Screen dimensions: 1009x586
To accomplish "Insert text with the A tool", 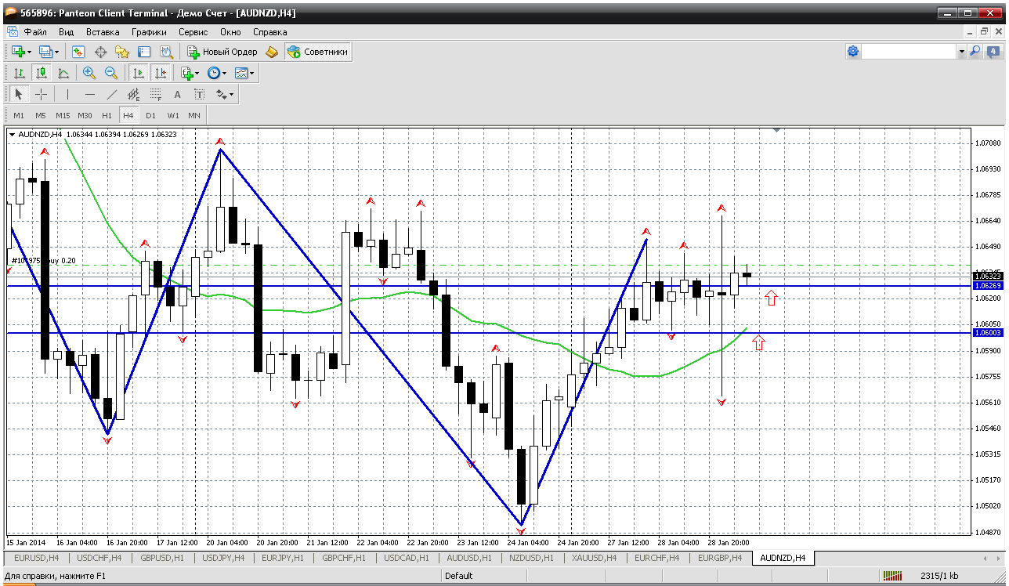I will [178, 95].
